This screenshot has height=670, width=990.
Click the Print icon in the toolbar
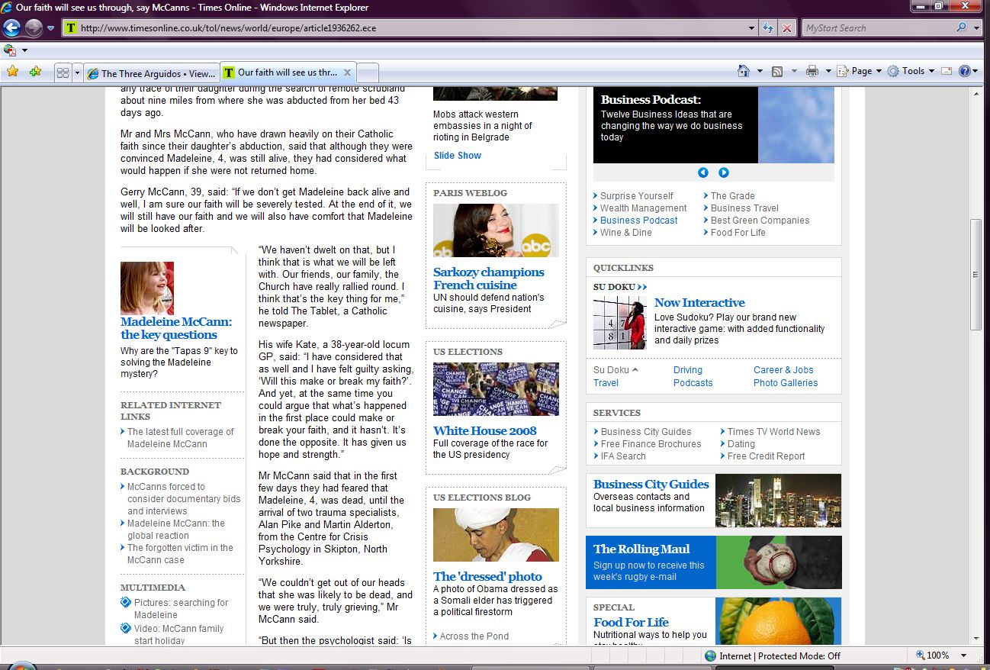(x=812, y=71)
